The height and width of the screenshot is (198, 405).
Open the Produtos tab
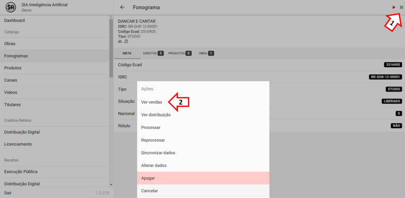(x=180, y=53)
